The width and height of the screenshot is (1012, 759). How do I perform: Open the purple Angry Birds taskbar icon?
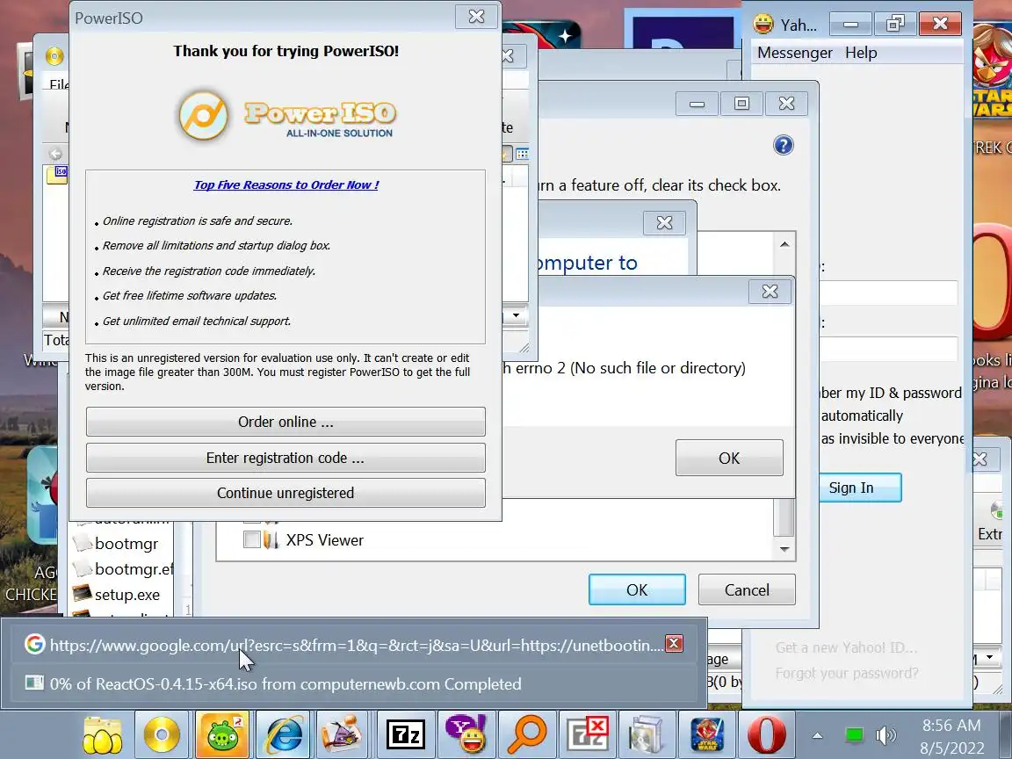pos(343,734)
